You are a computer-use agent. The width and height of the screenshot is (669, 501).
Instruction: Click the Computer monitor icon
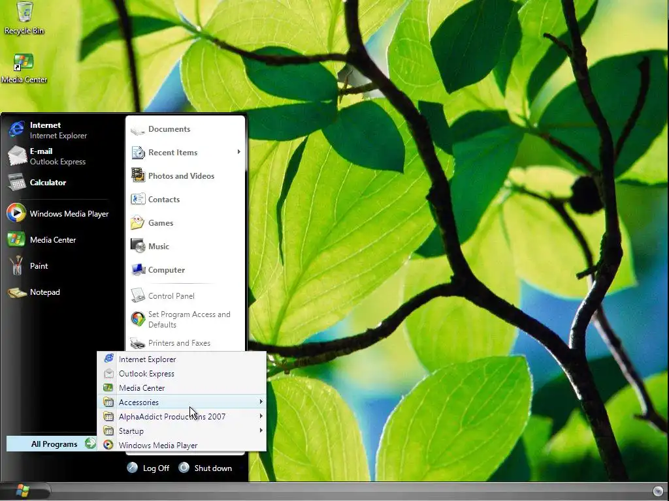[138, 269]
